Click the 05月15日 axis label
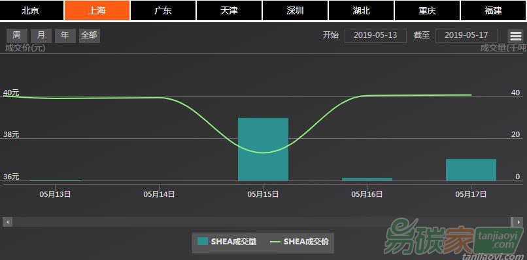 (x=263, y=194)
